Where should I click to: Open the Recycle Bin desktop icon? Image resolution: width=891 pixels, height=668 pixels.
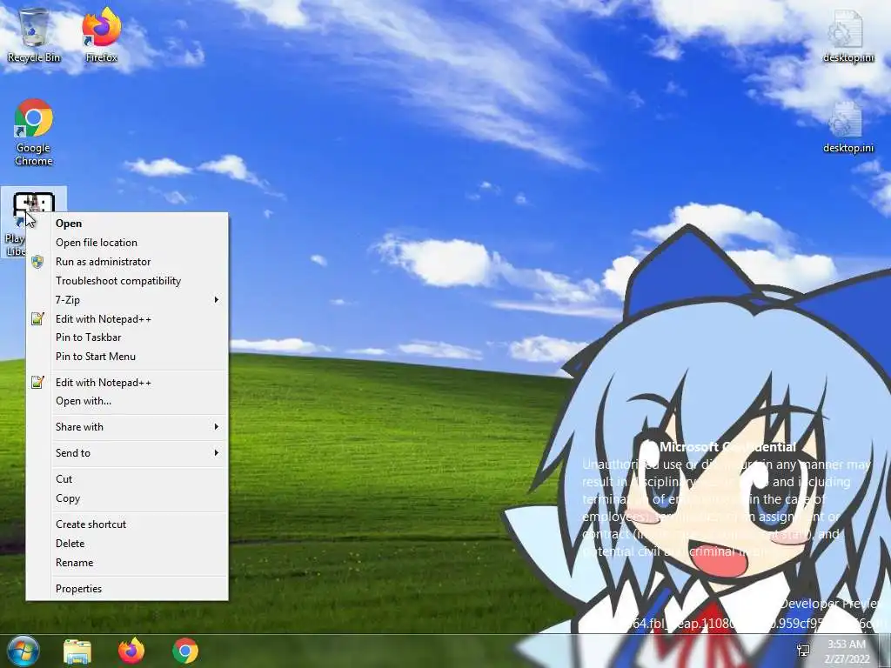click(x=34, y=35)
